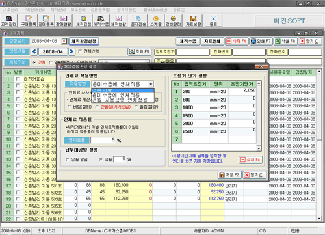Open the 구매등록 purchase registration toolbar icon
This screenshot has height=235, width=325.
pyautogui.click(x=29, y=21)
